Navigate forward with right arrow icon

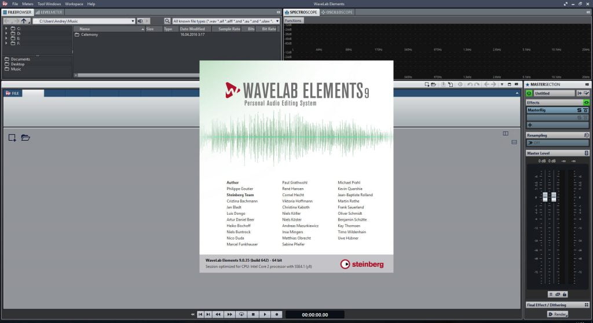493,85
